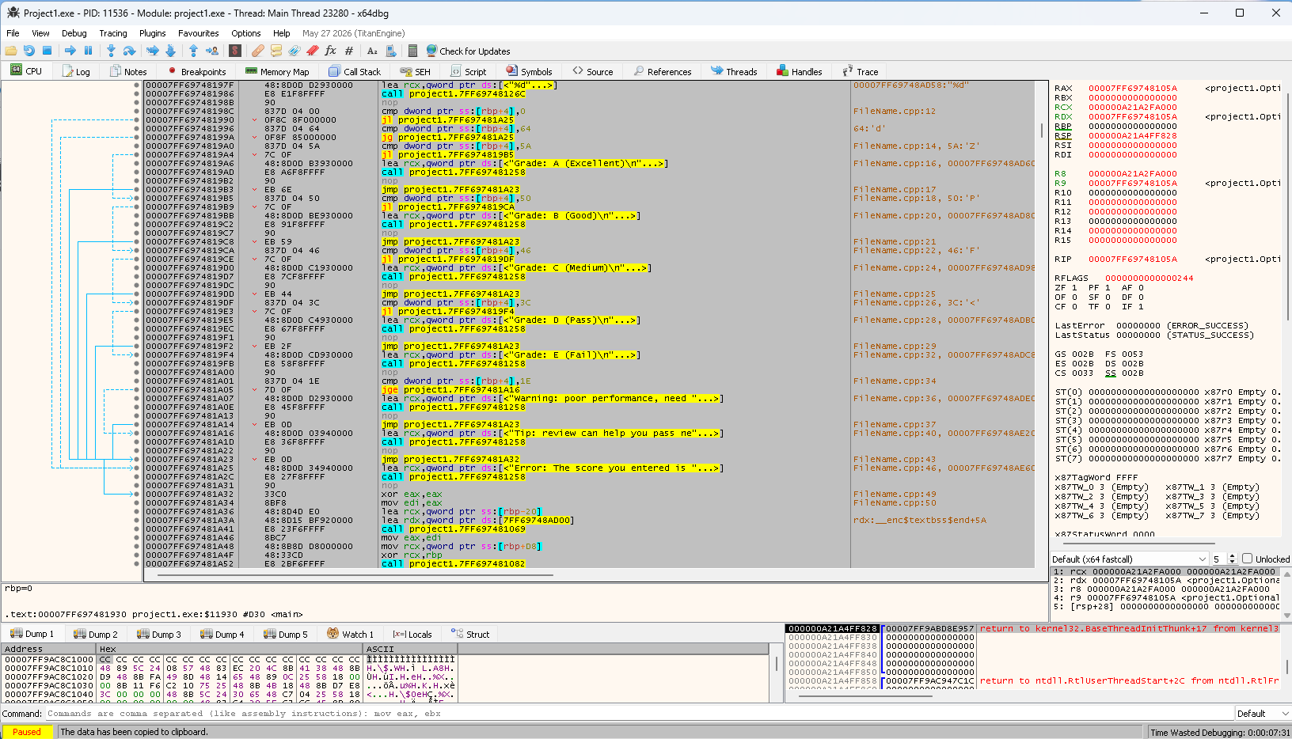Open the Breakpoints tab
Viewport: 1292px width, 739px height.
(x=196, y=71)
